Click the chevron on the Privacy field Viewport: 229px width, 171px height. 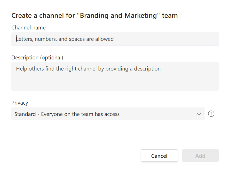click(199, 114)
